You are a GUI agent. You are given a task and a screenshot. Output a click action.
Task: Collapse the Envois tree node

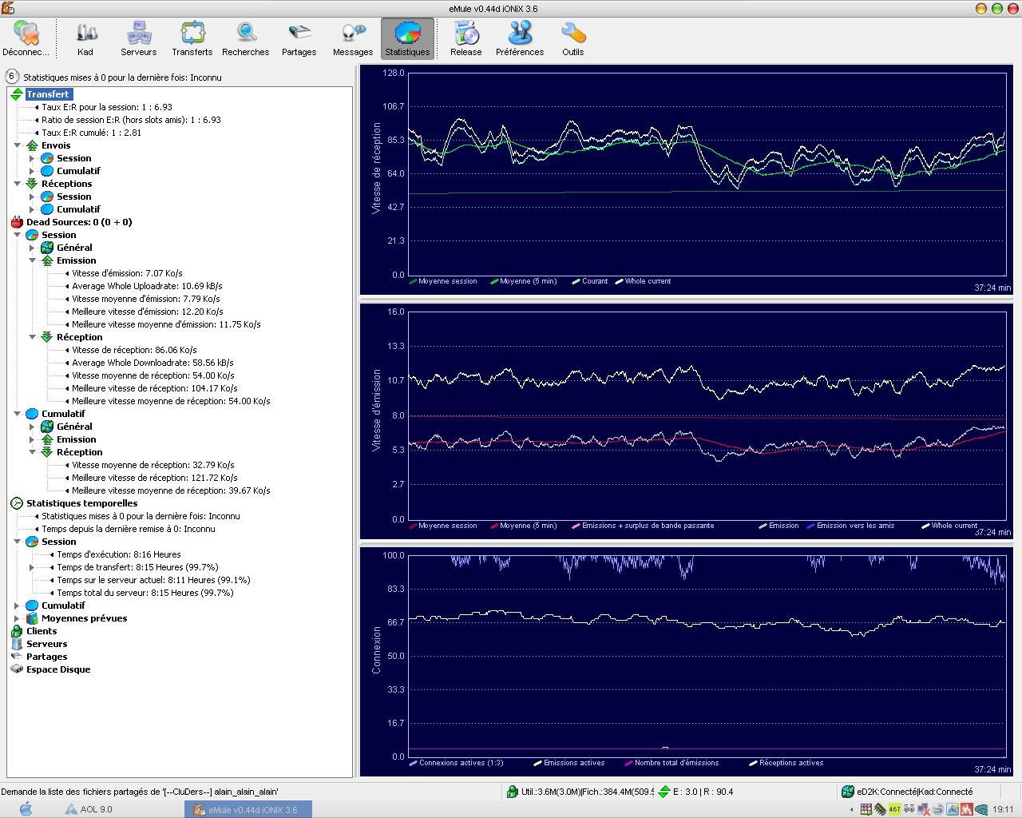click(17, 145)
